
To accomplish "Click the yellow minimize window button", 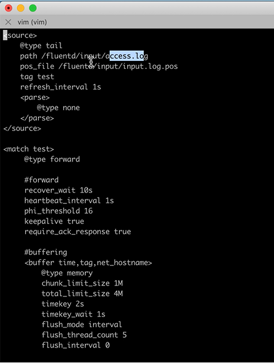I will pyautogui.click(x=21, y=8).
